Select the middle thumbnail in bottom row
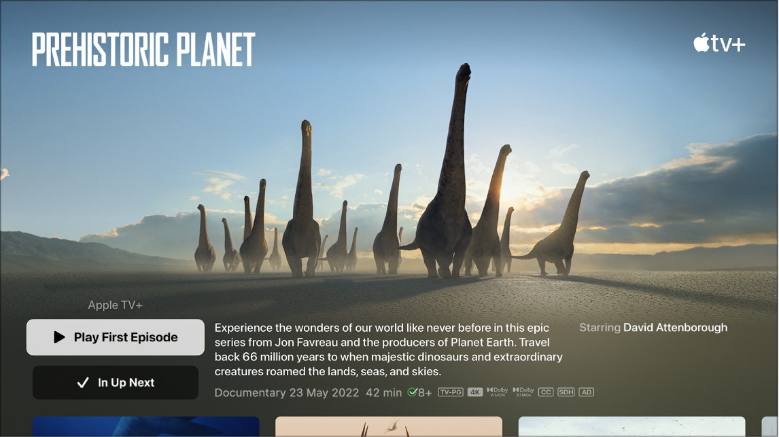This screenshot has width=779, height=437. coord(389,427)
